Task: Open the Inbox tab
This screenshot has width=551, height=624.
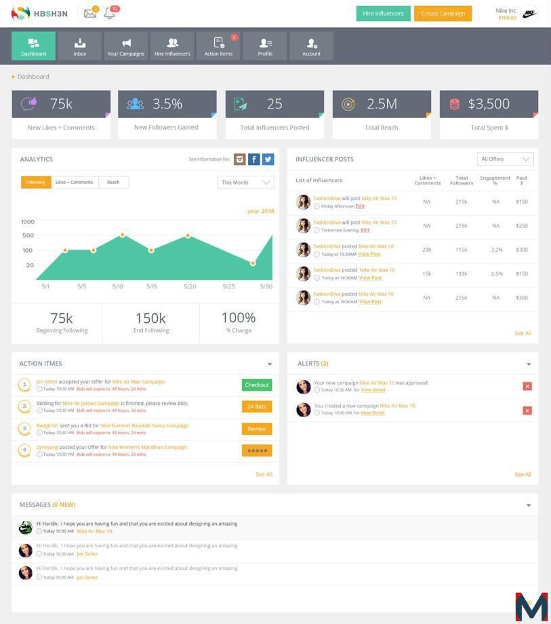Action: (79, 46)
